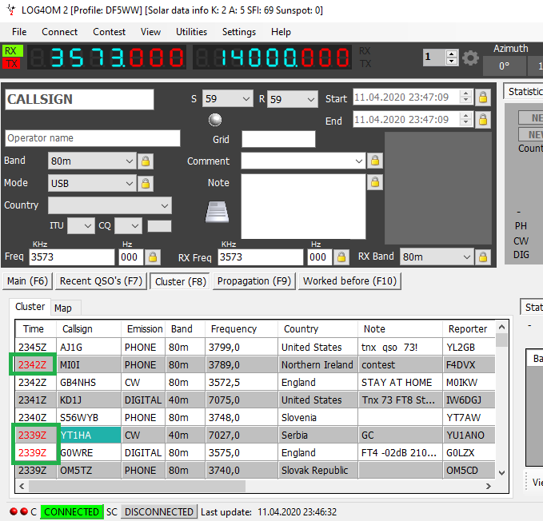Click the cluster table horizontal scrollbar
Image resolution: width=543 pixels, height=521 pixels.
(x=137, y=486)
